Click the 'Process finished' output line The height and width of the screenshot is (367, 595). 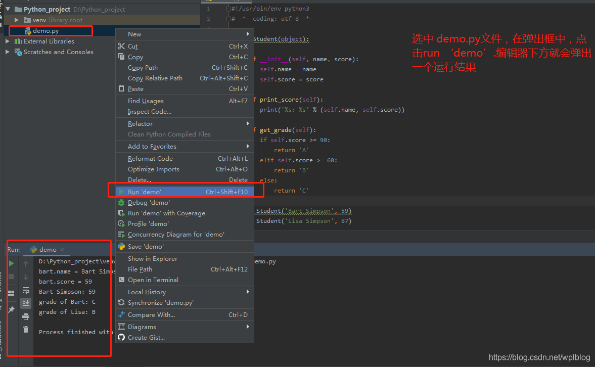point(76,332)
